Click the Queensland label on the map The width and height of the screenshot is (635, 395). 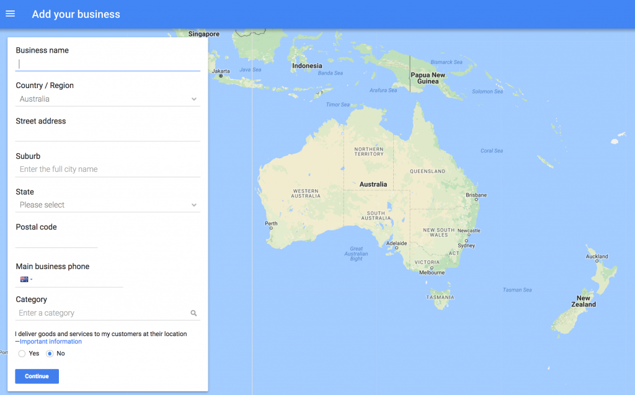428,171
